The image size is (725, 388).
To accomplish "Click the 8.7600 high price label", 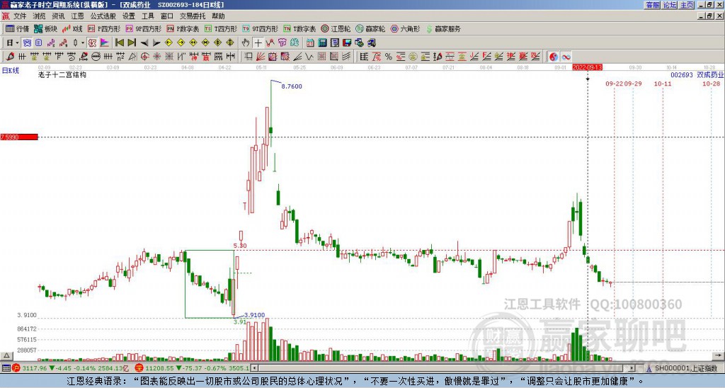I will point(291,86).
